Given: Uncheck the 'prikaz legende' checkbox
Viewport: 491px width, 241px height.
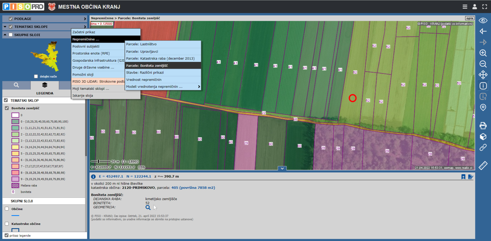Looking at the screenshot, I should [7, 235].
